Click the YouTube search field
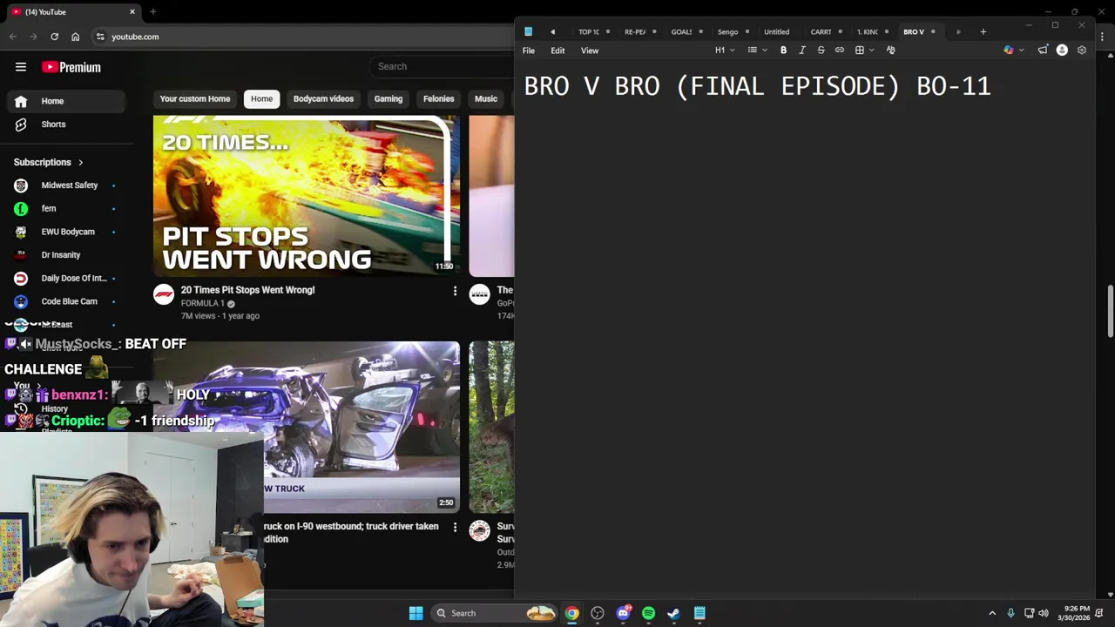 (443, 66)
